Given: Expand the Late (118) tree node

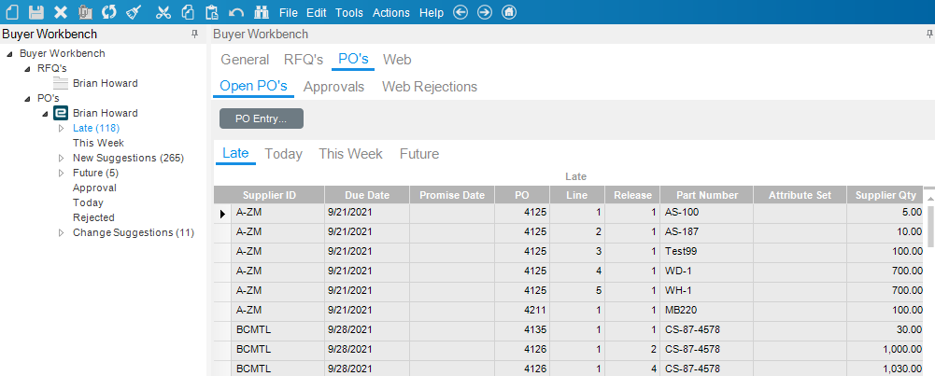Looking at the screenshot, I should [61, 128].
